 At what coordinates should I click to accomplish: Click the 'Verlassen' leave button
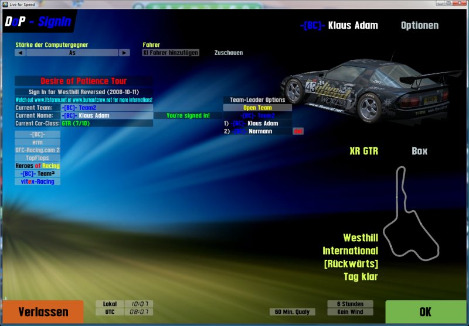43,312
